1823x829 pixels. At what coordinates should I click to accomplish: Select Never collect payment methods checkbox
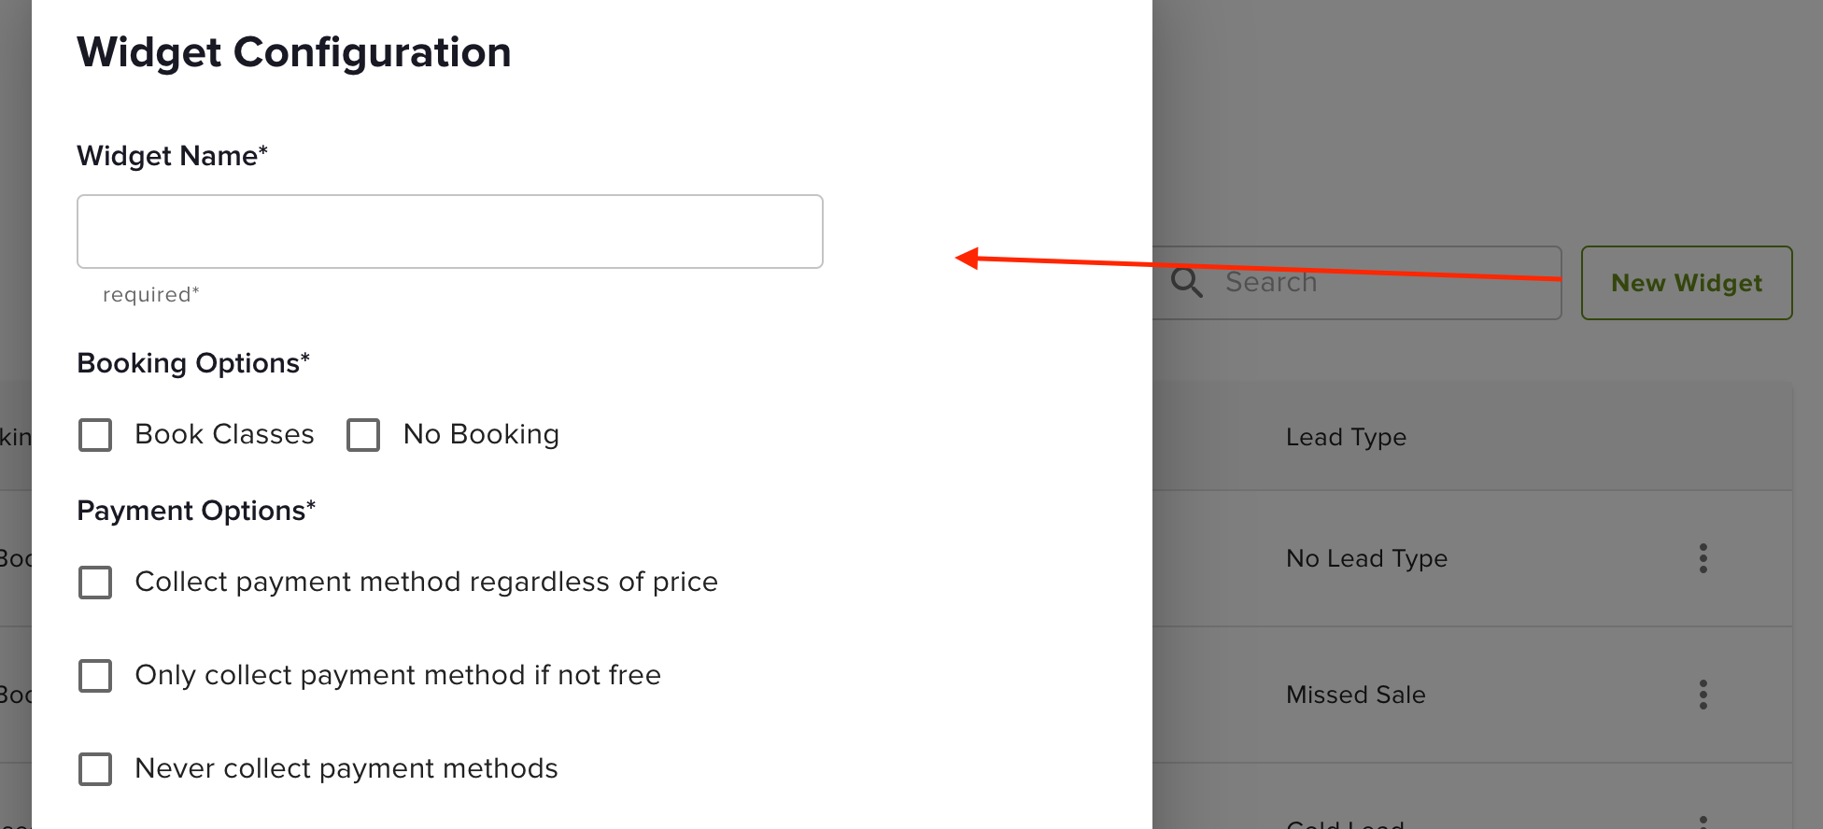[x=95, y=769]
